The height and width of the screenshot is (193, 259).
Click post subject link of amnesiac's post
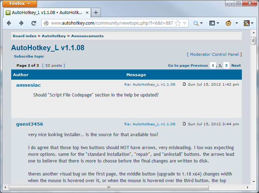click(x=150, y=84)
